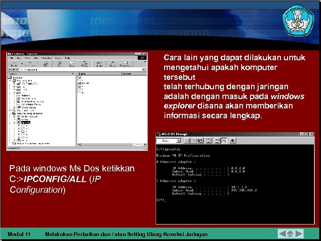Open the Auto font size dropdown
Viewport: 321px width, 241px height.
pos(179,141)
